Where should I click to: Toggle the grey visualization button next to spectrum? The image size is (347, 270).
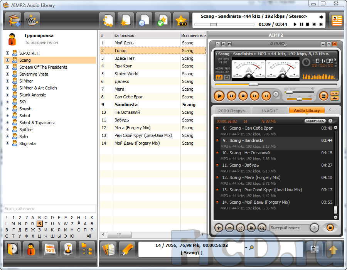click(227, 77)
